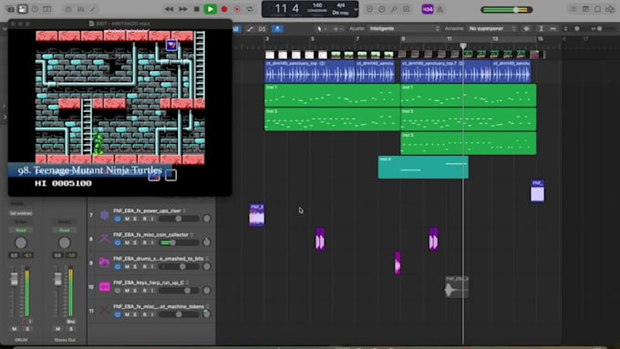Adjust track 8 volume slider
The width and height of the screenshot is (620, 349).
179,242
